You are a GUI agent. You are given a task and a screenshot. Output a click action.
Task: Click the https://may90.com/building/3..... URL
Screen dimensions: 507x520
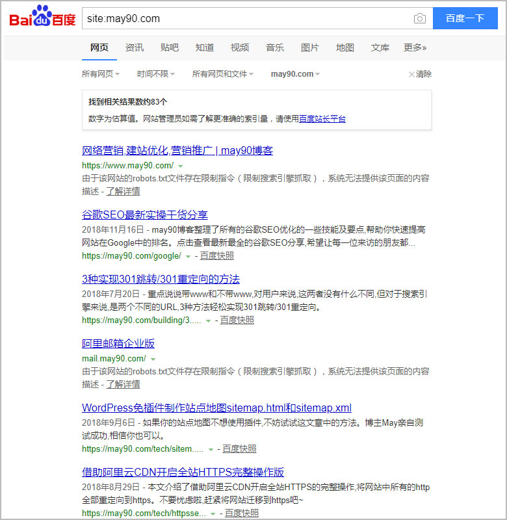click(142, 320)
